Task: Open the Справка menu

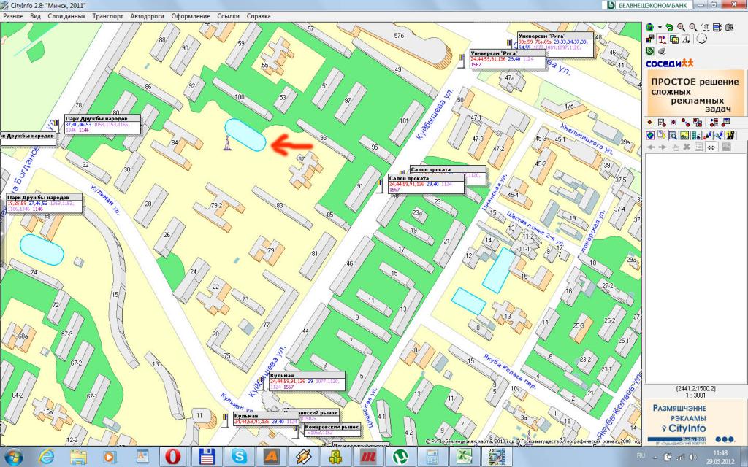Action: 259,16
